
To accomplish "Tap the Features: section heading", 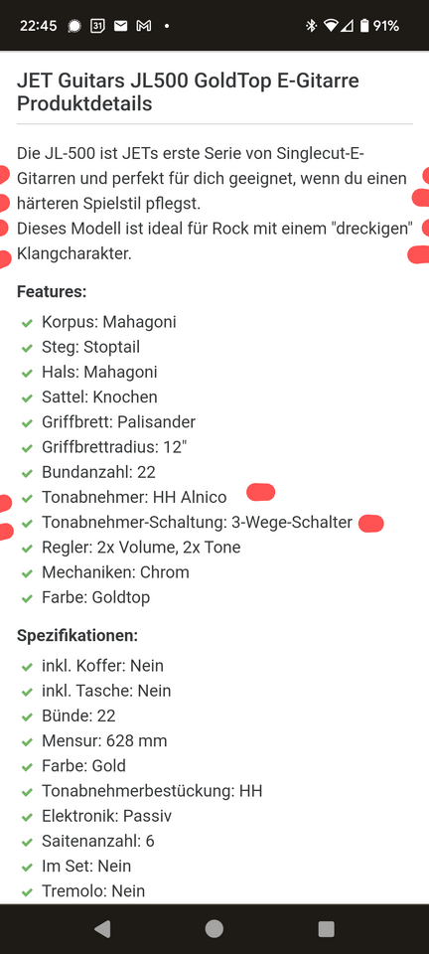I will tap(52, 291).
